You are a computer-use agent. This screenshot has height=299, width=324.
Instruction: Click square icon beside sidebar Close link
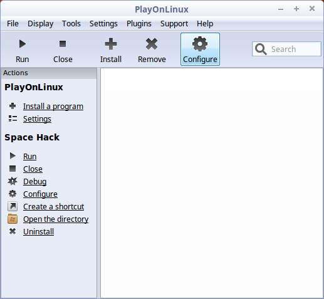click(13, 169)
